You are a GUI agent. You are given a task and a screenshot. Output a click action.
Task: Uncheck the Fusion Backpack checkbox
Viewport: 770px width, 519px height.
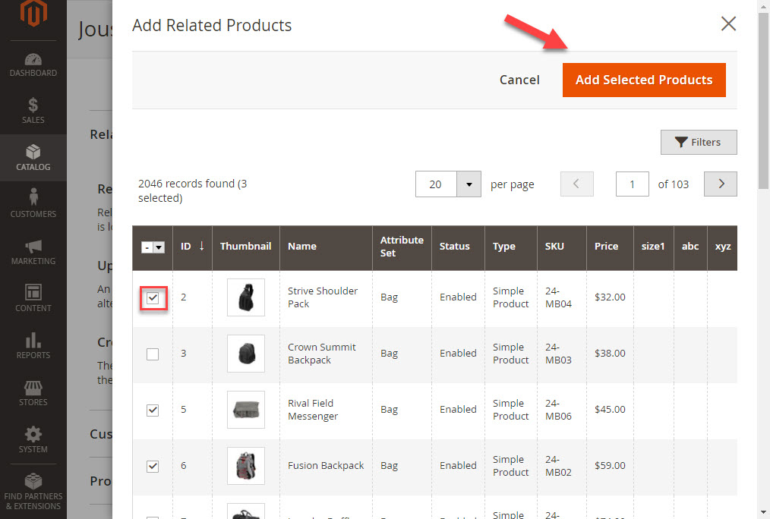click(153, 466)
